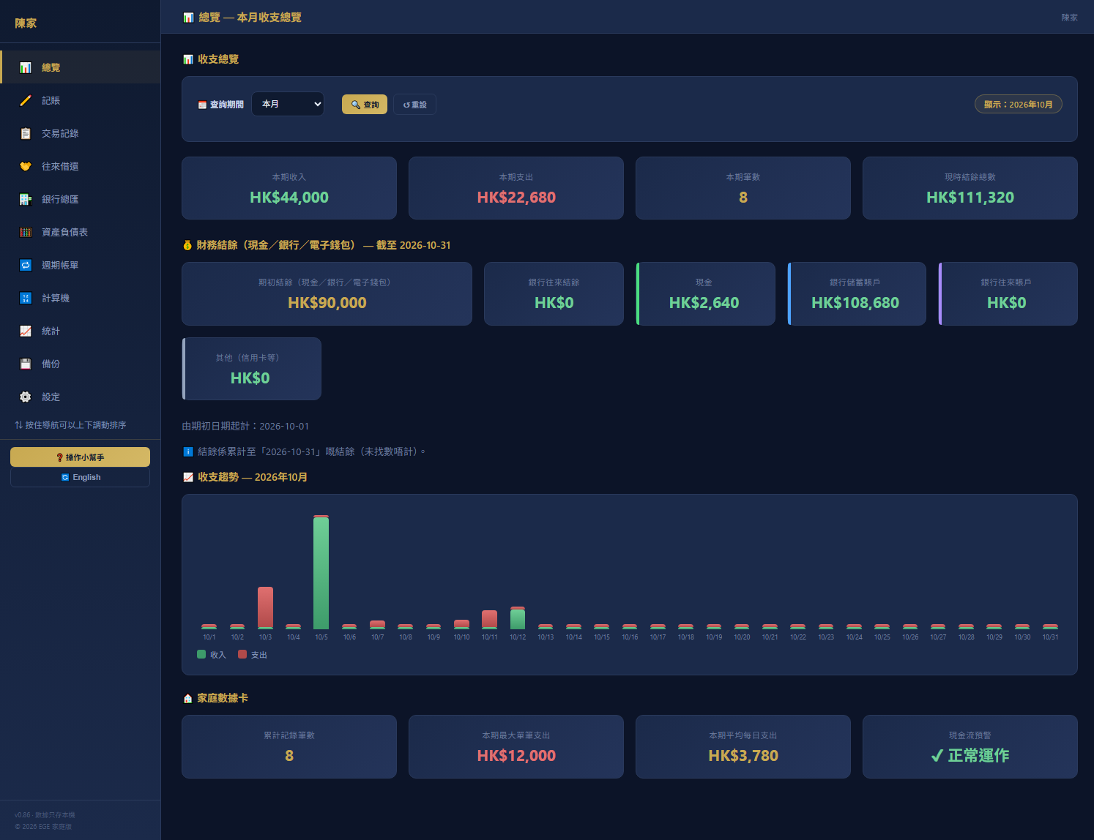Click the money bag icon beside 財務結餘
1094x840 pixels.
(187, 245)
